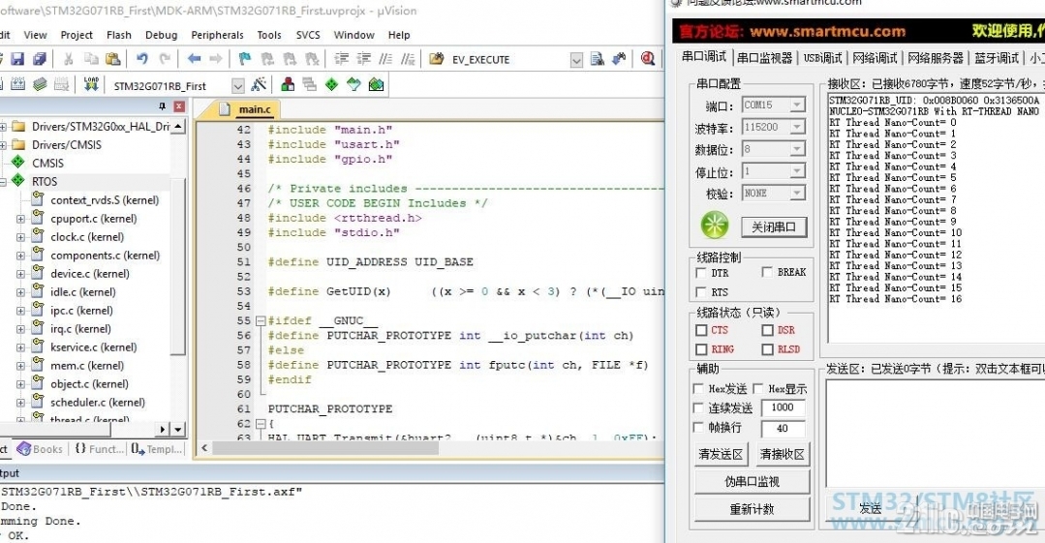
Task: Click the CTS status checkbox
Action: click(701, 330)
